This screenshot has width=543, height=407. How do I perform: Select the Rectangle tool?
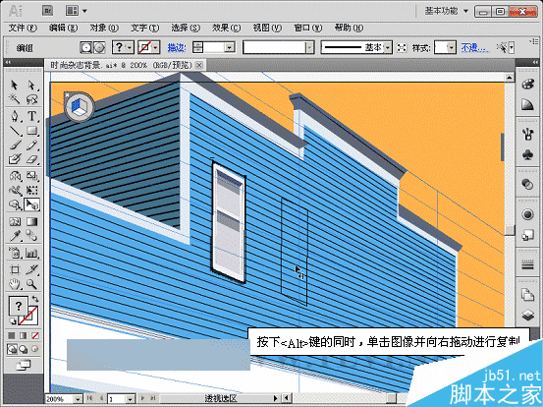(x=31, y=131)
